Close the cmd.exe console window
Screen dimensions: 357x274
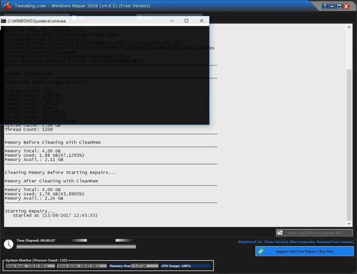tap(202, 21)
